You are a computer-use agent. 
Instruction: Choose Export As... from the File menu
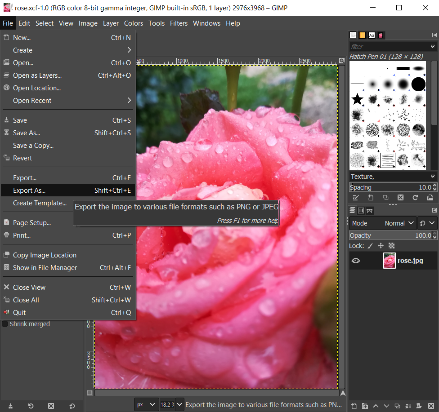coord(29,190)
